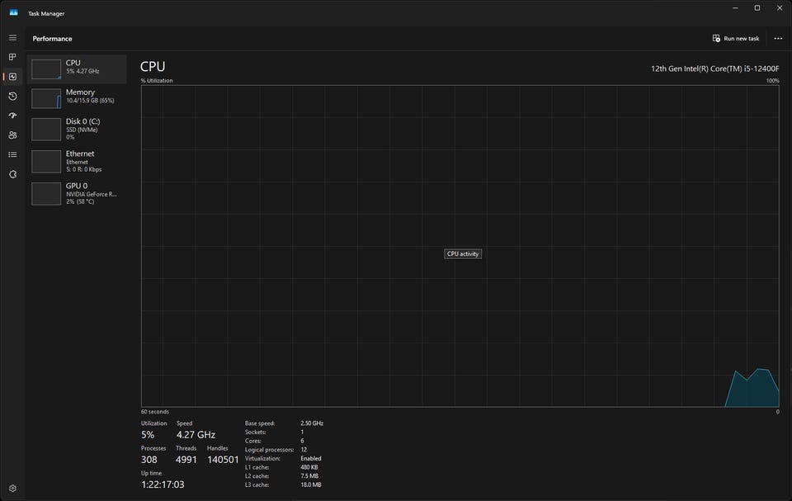Switch to the Users page icon
Image resolution: width=792 pixels, height=501 pixels.
[x=12, y=135]
